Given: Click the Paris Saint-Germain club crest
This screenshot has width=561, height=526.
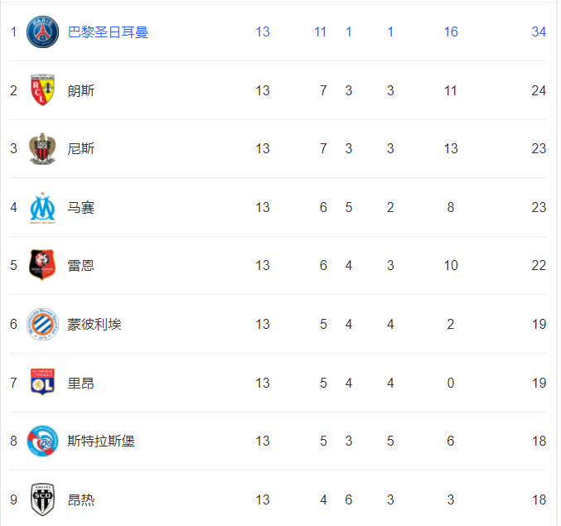Looking at the screenshot, I should 42,31.
